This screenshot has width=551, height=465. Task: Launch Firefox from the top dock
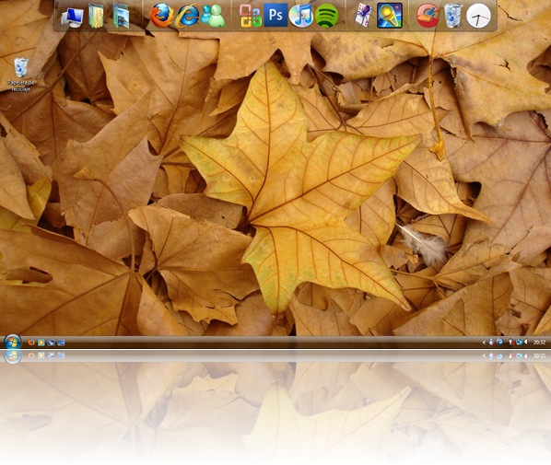pyautogui.click(x=161, y=16)
